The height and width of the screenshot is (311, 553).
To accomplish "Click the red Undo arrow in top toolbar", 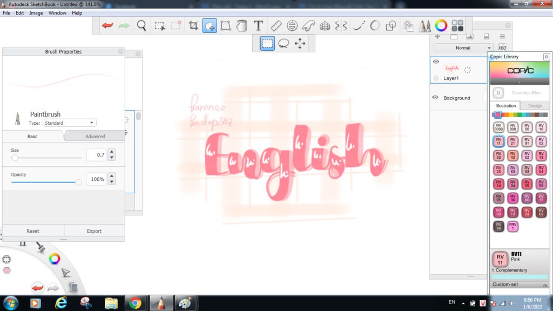I will [x=107, y=26].
